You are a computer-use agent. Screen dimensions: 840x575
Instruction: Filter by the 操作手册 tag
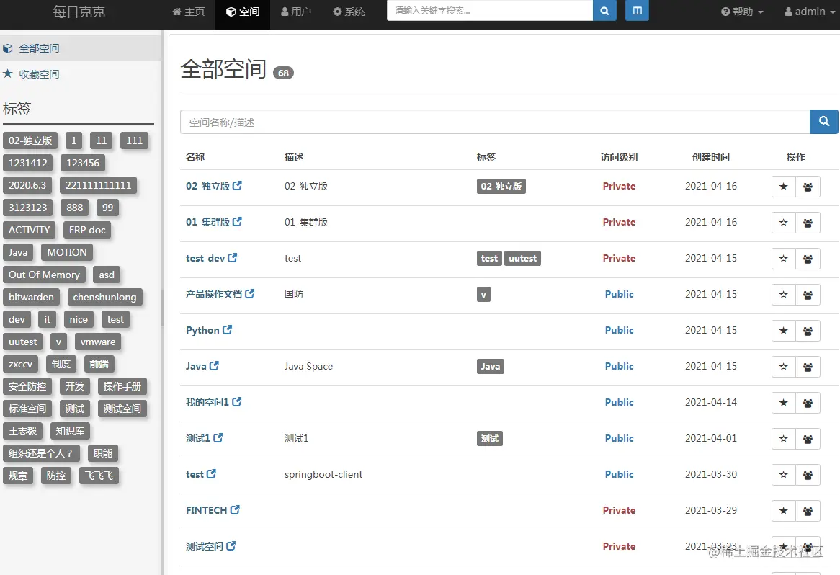(122, 386)
